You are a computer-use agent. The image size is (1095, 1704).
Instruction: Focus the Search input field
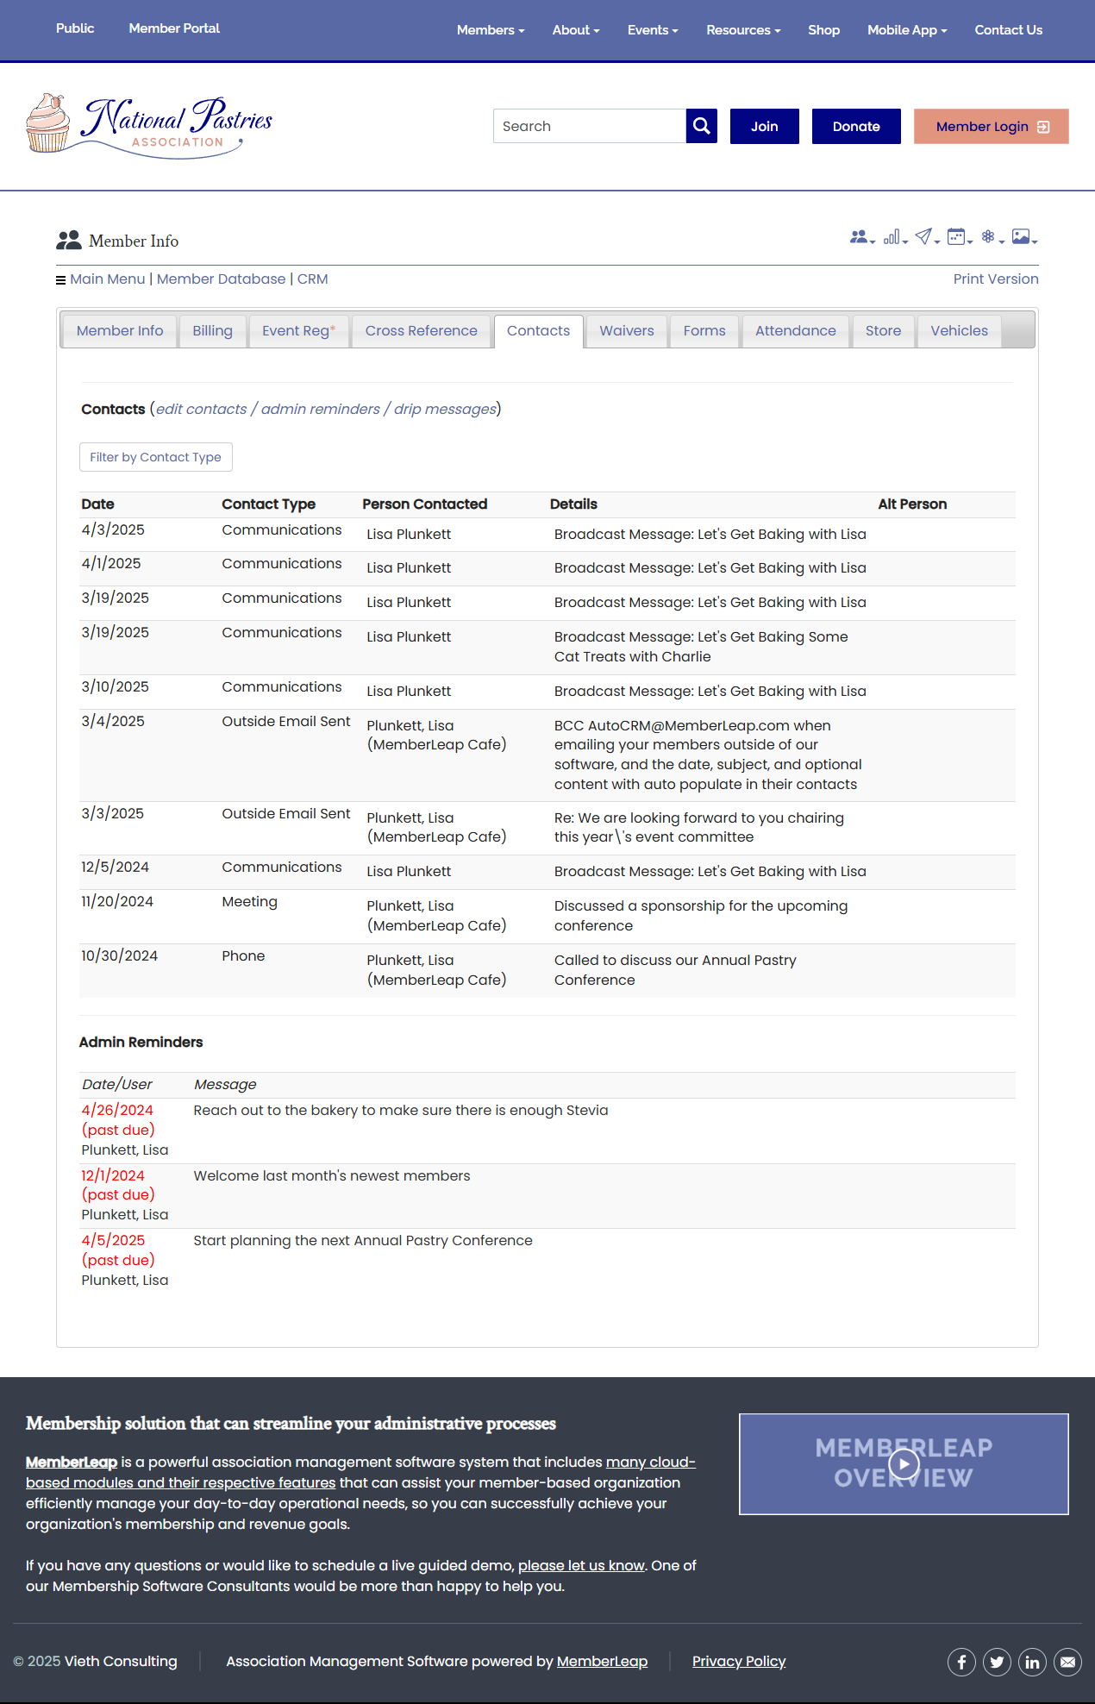pos(590,126)
